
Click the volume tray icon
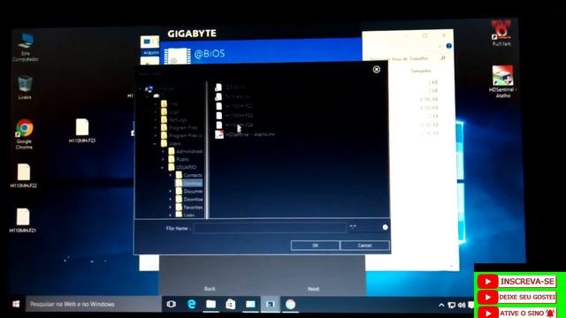[462, 305]
